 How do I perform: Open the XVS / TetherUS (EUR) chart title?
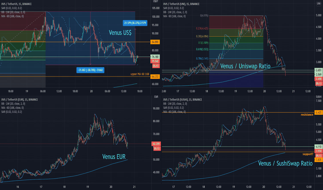19,99
